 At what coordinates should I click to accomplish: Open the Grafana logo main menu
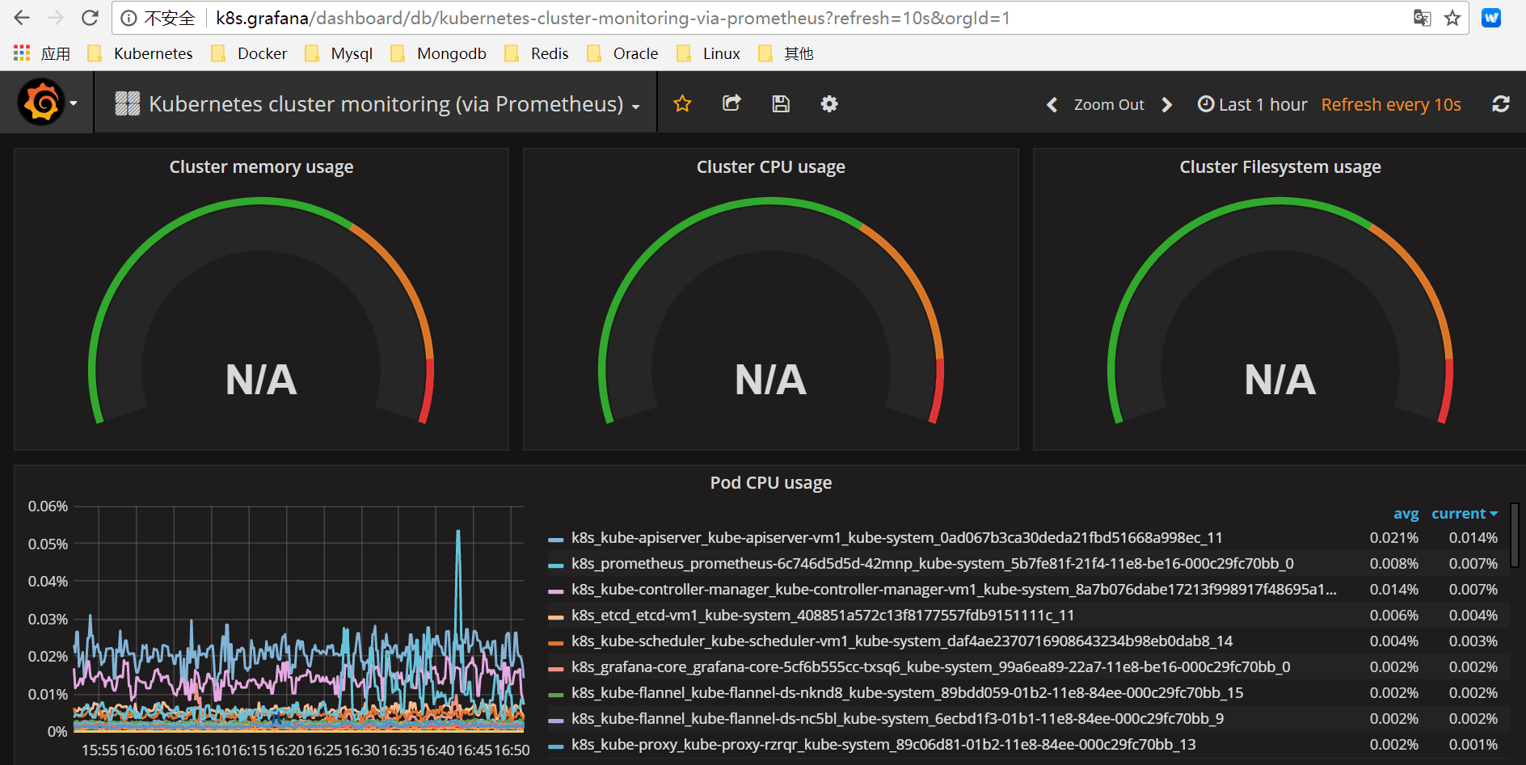point(47,103)
